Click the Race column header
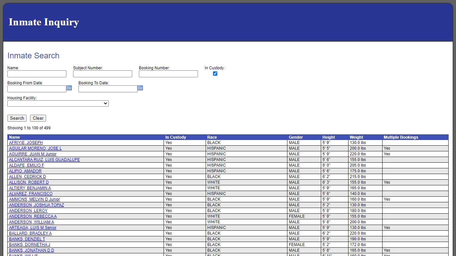 point(212,137)
